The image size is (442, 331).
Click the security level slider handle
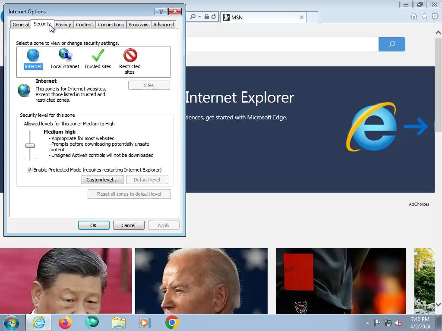30,146
